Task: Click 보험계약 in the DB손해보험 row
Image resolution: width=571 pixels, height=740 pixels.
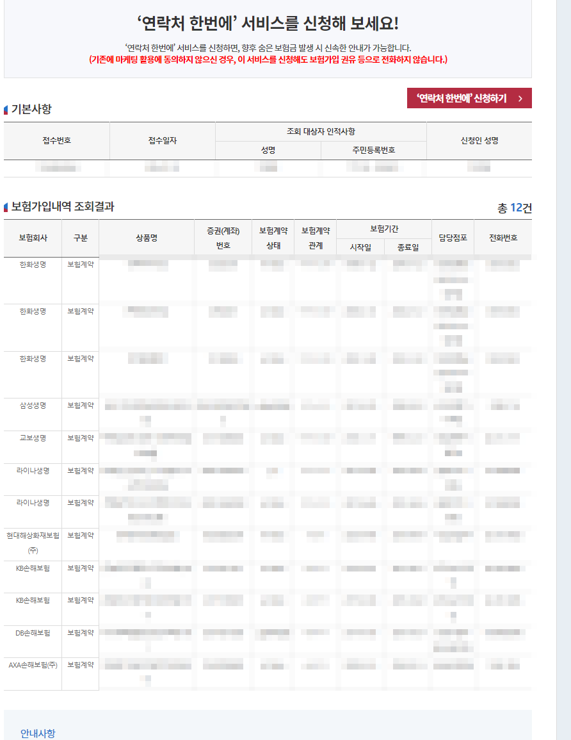Action: (80, 633)
